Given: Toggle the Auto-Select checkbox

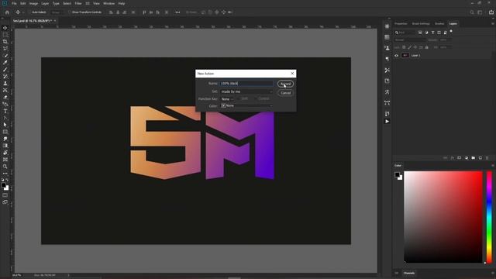Looking at the screenshot, I should (x=29, y=12).
